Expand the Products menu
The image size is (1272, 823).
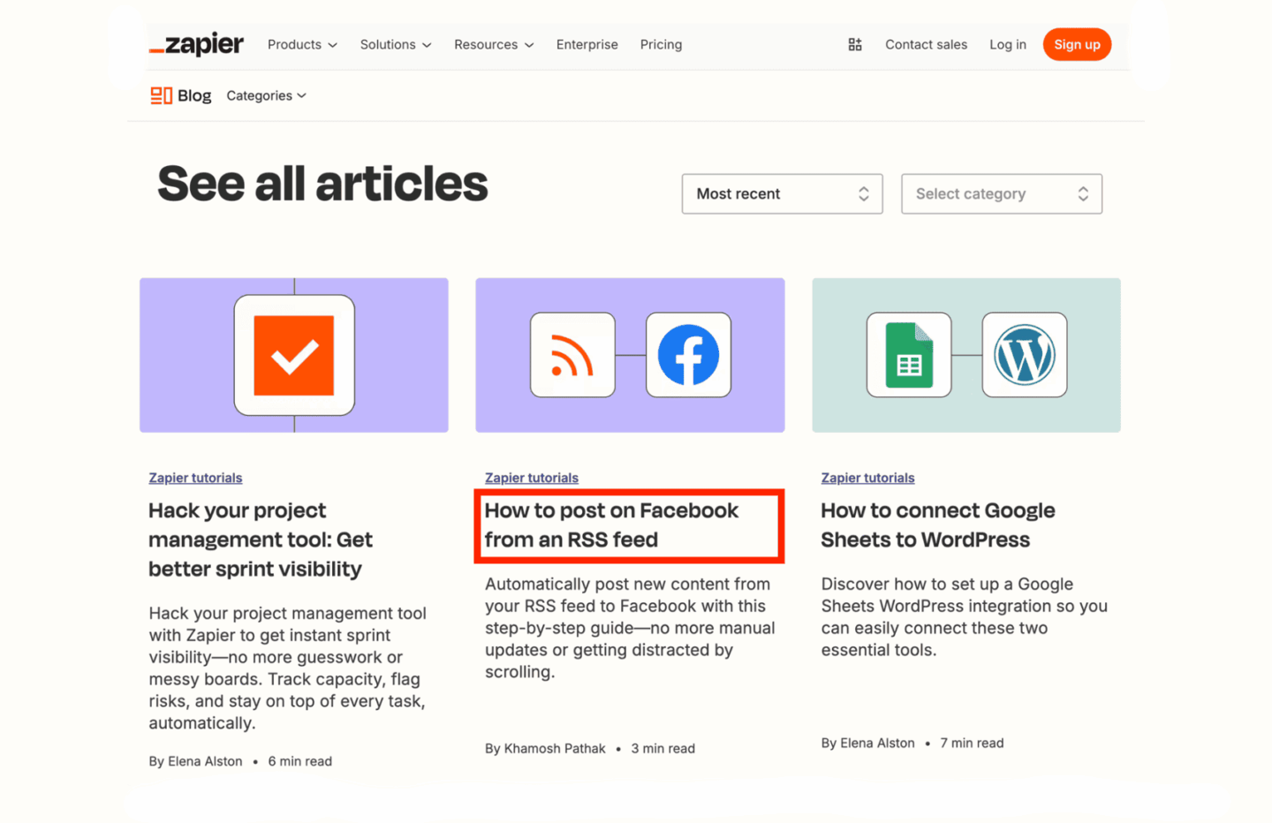point(302,44)
